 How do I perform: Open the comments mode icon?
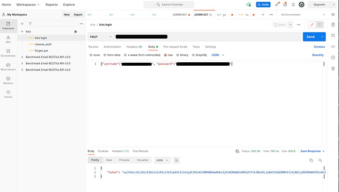pos(320,25)
